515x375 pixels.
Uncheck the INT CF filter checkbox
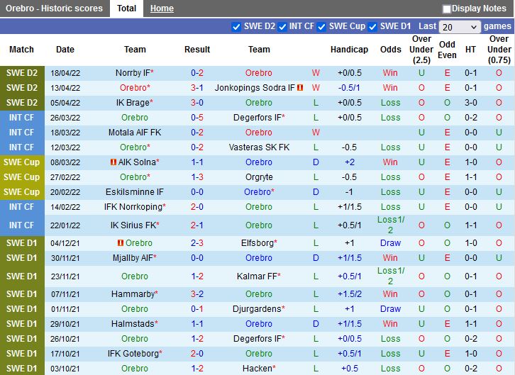click(282, 26)
